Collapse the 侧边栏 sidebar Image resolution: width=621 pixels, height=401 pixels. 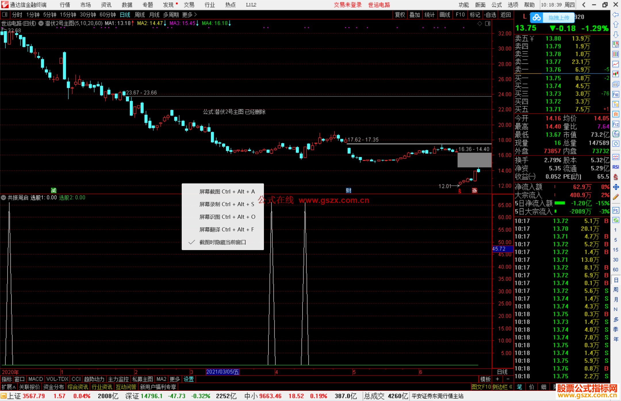(x=502, y=387)
